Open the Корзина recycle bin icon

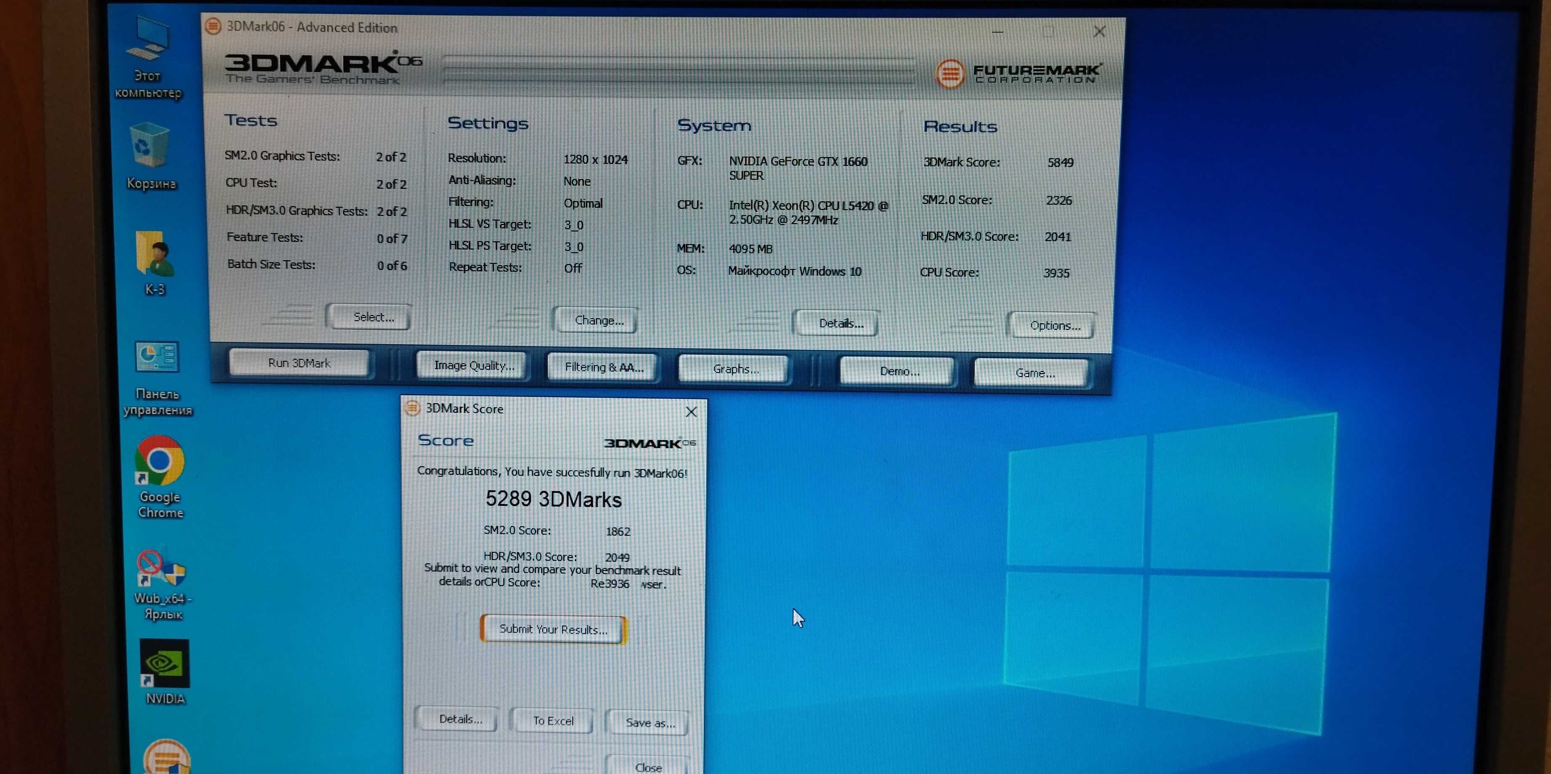pos(150,157)
